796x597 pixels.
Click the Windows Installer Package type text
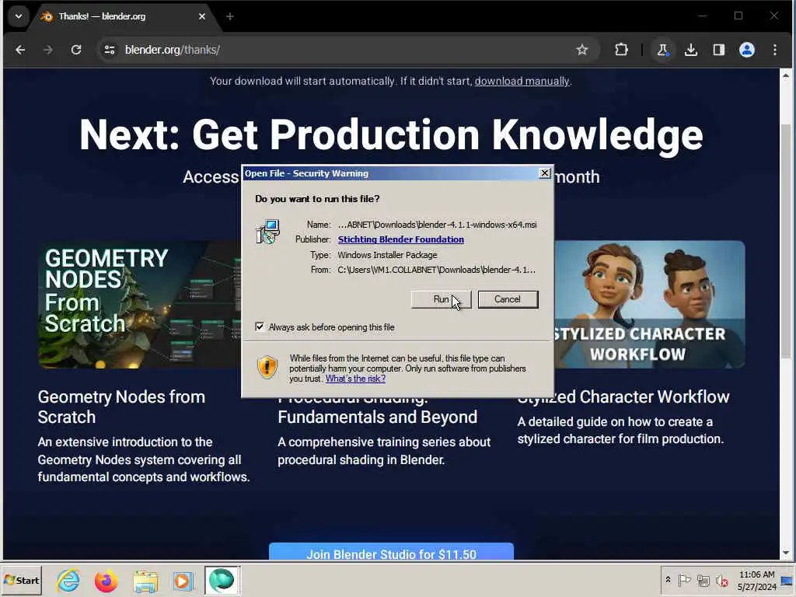click(x=387, y=255)
